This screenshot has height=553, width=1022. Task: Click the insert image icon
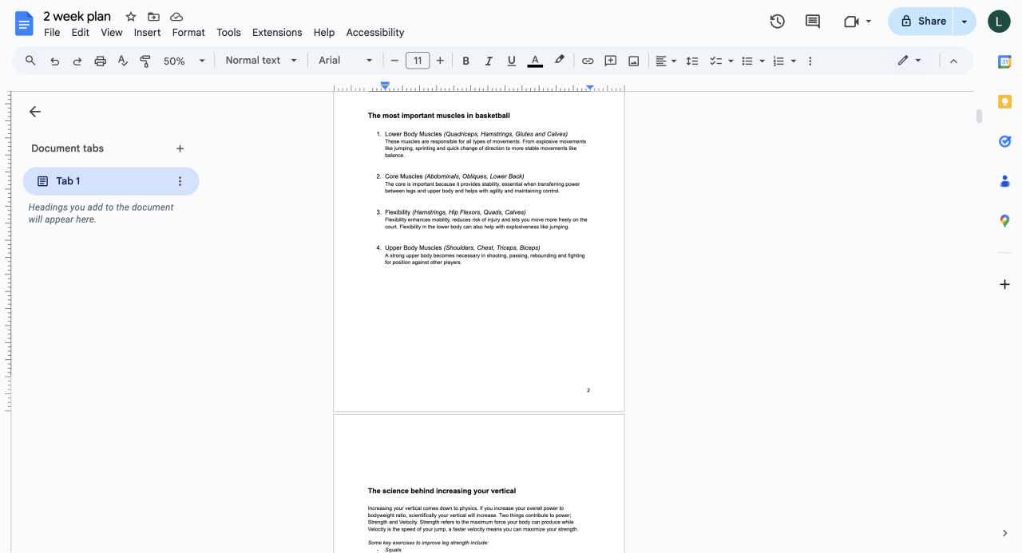tap(633, 61)
